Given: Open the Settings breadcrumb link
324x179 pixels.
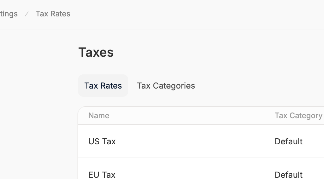Looking at the screenshot, I should [x=9, y=14].
